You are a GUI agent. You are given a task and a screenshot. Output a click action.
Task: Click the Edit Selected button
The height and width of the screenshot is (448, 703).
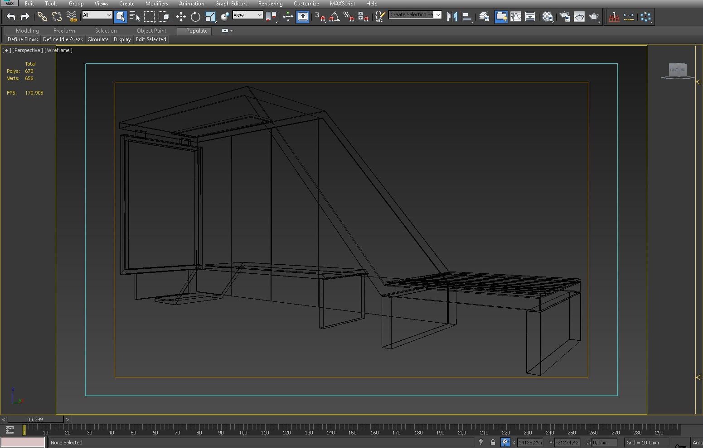coord(151,39)
